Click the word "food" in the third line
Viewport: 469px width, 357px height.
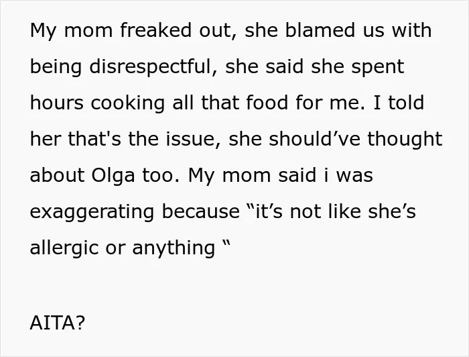[267, 103]
